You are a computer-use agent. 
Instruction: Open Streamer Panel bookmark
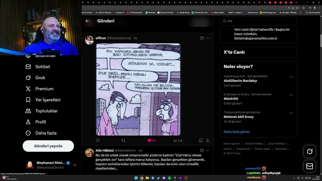[251, 12]
